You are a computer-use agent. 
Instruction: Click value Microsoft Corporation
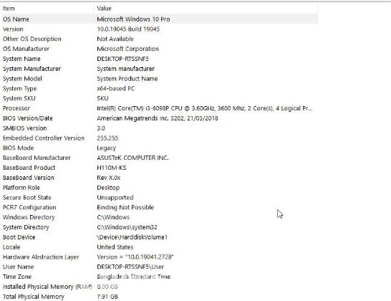click(x=127, y=49)
